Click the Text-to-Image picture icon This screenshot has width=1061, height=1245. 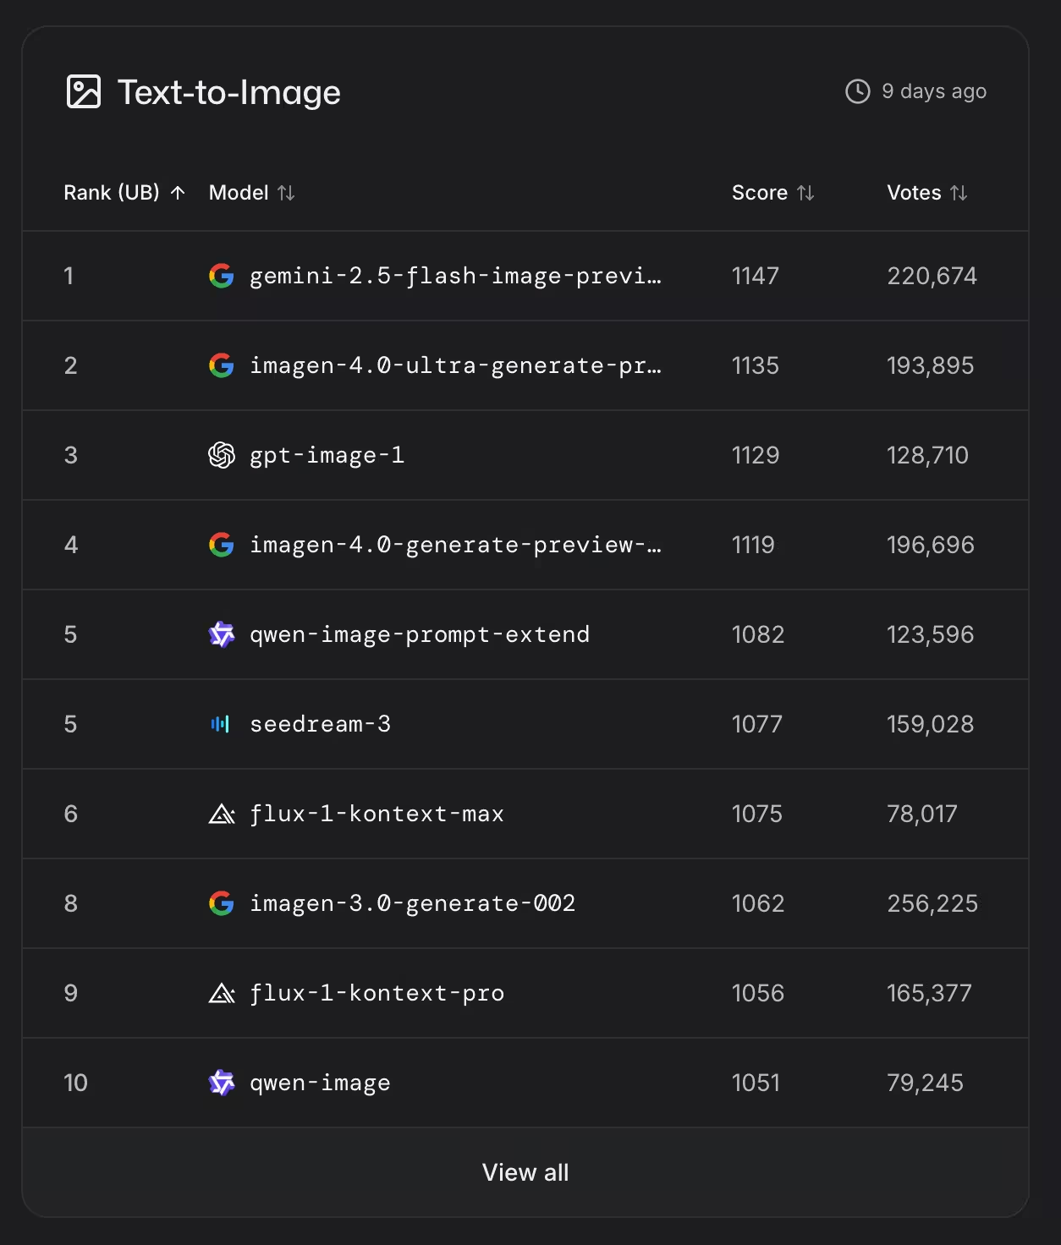pos(84,92)
